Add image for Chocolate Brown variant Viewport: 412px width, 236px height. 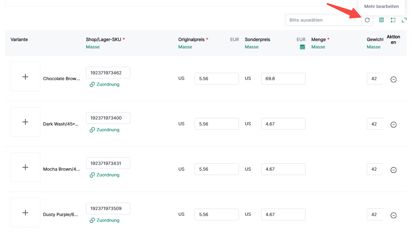(25, 77)
